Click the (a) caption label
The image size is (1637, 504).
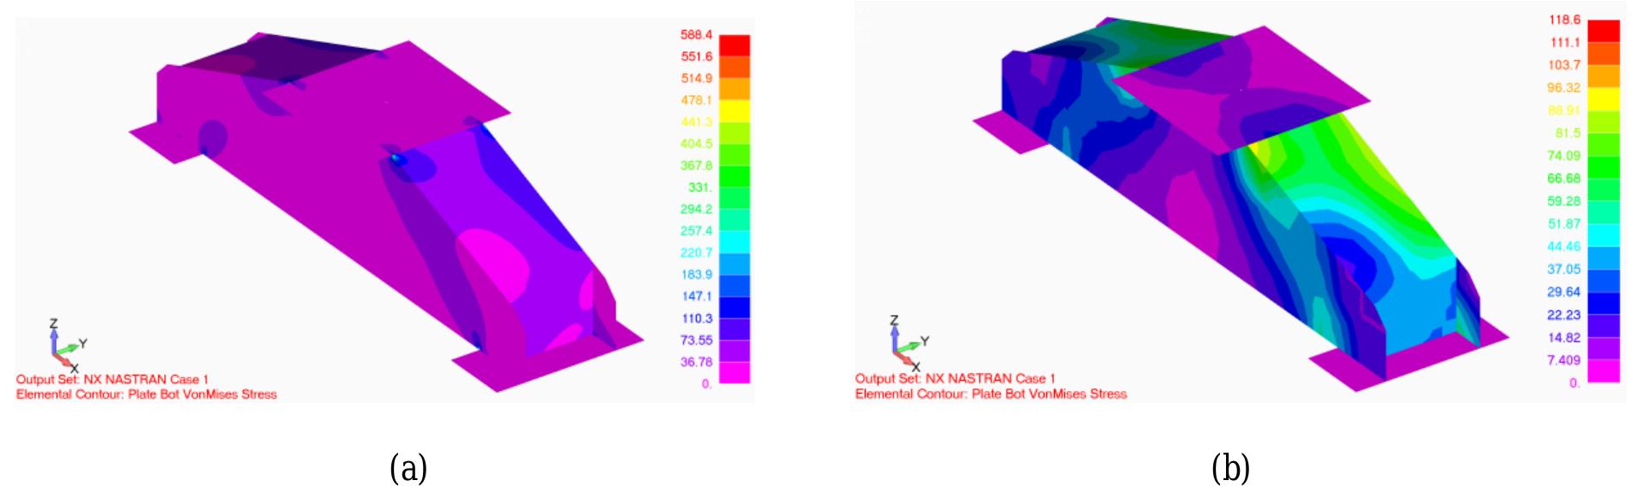tap(408, 468)
